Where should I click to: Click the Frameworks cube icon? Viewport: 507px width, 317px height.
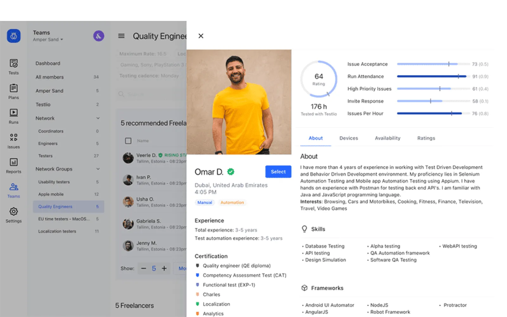(x=305, y=288)
